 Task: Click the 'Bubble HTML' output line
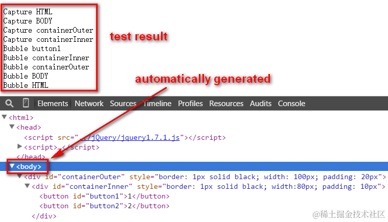[x=26, y=85]
